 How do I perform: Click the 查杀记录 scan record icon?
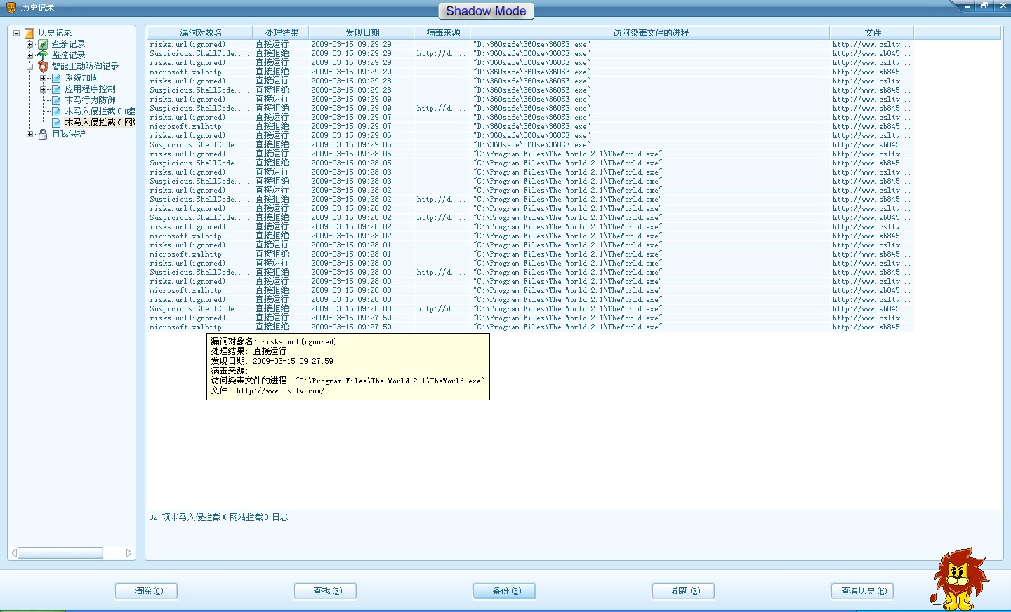(43, 44)
